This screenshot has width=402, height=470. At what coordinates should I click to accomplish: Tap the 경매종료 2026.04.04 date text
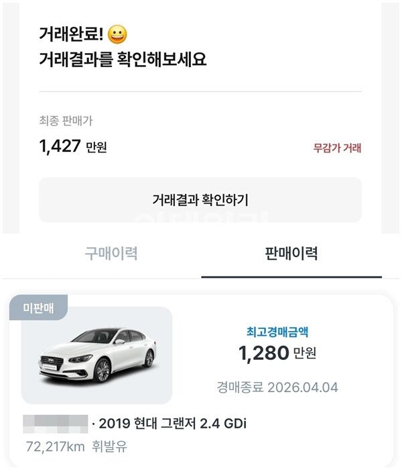click(277, 387)
